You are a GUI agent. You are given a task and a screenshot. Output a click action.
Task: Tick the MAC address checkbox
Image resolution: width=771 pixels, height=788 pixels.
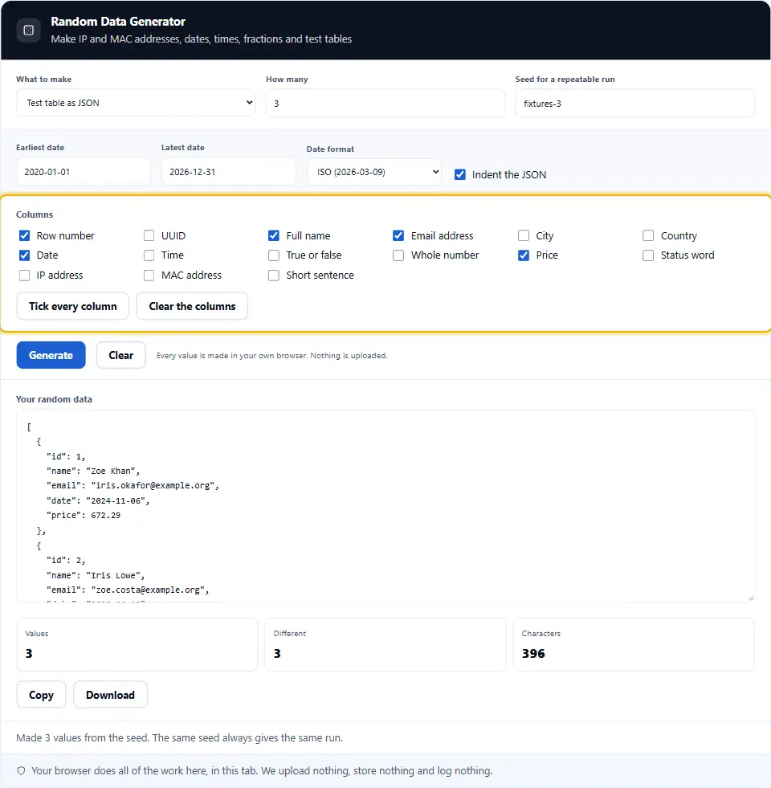coord(149,276)
